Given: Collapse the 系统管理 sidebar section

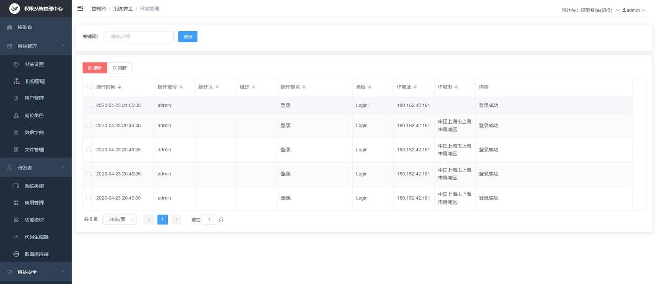Looking at the screenshot, I should click(63, 46).
